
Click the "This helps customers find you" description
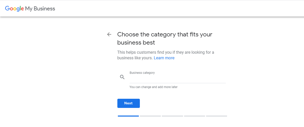(x=165, y=52)
